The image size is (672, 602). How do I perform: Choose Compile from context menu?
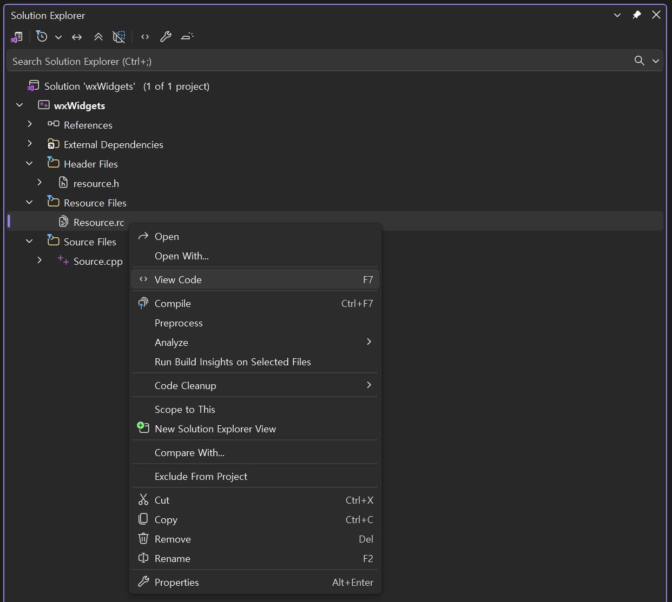point(255,304)
